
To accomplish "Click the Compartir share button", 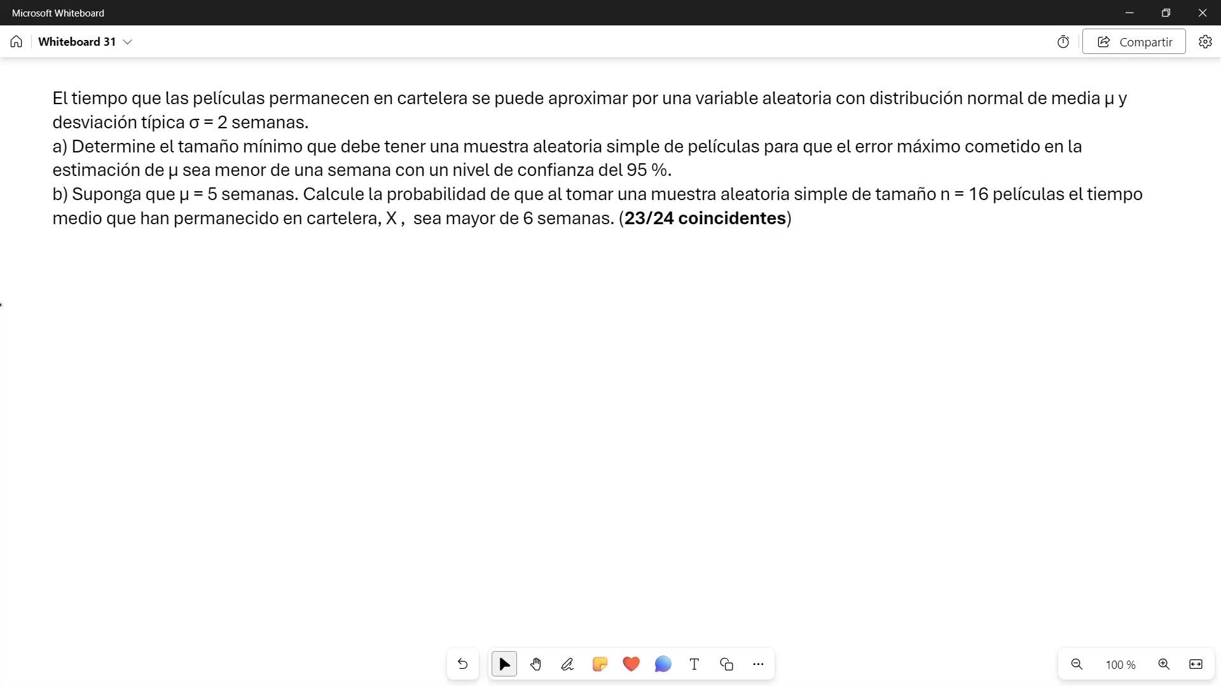I will [x=1134, y=42].
